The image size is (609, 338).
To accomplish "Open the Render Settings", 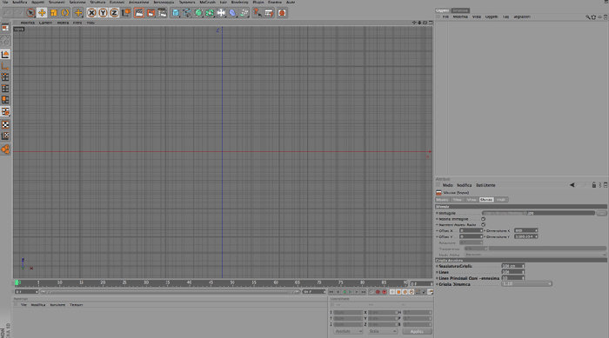I will click(x=163, y=13).
